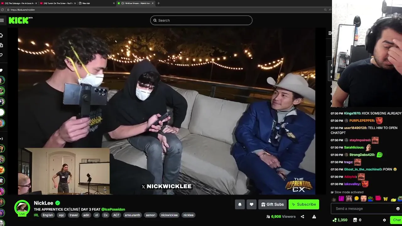
Task: Select the Cx tag
Action: click(106, 215)
